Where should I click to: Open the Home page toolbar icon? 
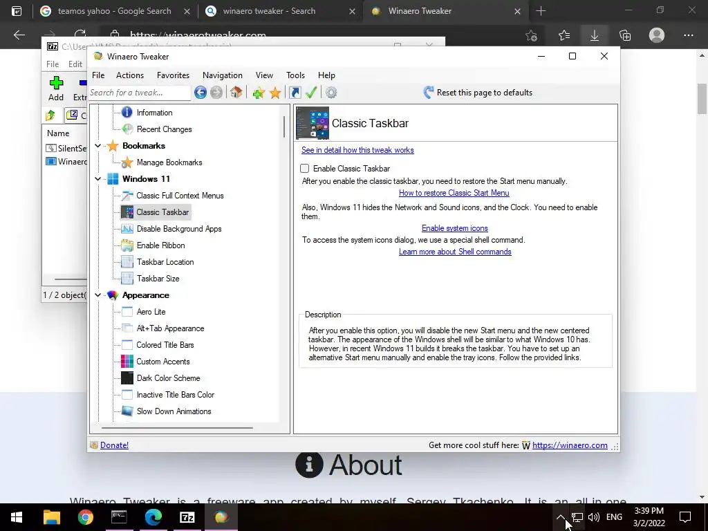(236, 93)
